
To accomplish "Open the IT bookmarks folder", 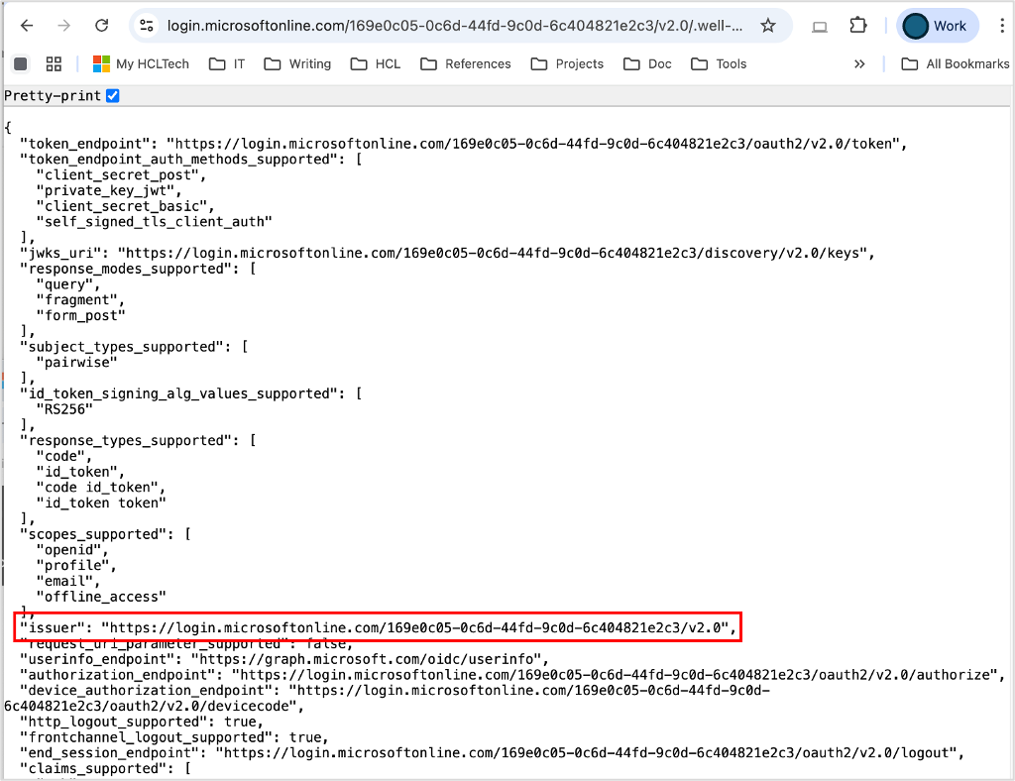I will click(228, 63).
